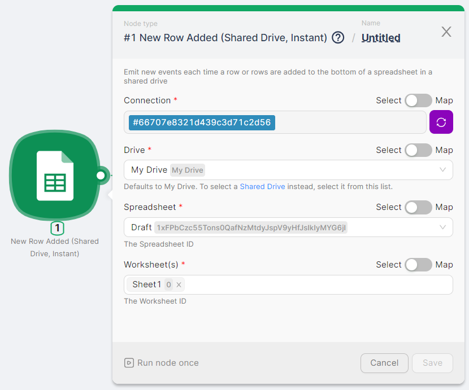Screen dimensions: 469x390
Task: Click the Shared Drive link
Action: [262, 186]
